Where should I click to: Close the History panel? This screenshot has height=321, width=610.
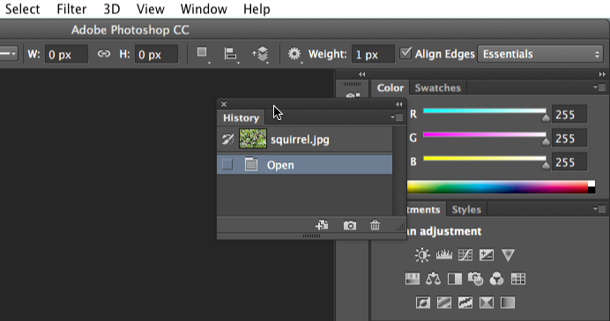224,104
